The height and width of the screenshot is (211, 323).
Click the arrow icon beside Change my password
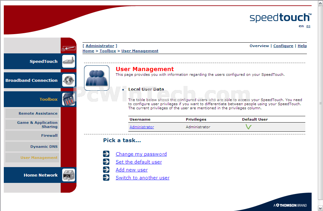tap(106, 154)
